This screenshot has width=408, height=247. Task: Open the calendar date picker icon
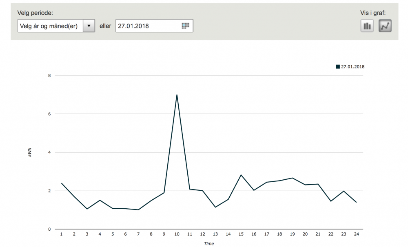[186, 26]
